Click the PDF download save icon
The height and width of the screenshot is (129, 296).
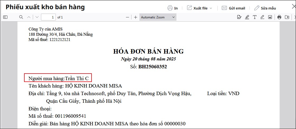click(287, 17)
